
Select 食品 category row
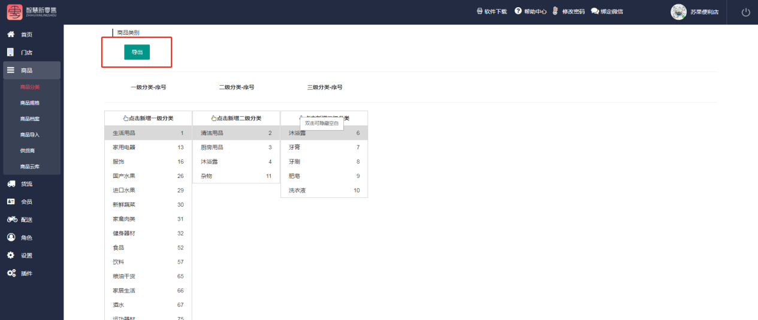(x=148, y=248)
